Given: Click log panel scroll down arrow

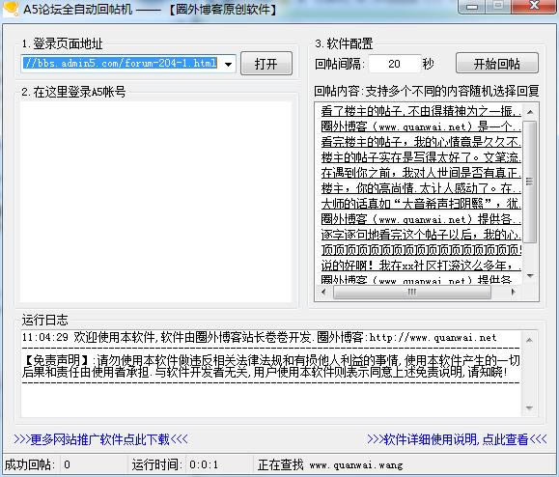Looking at the screenshot, I should pos(529,407).
